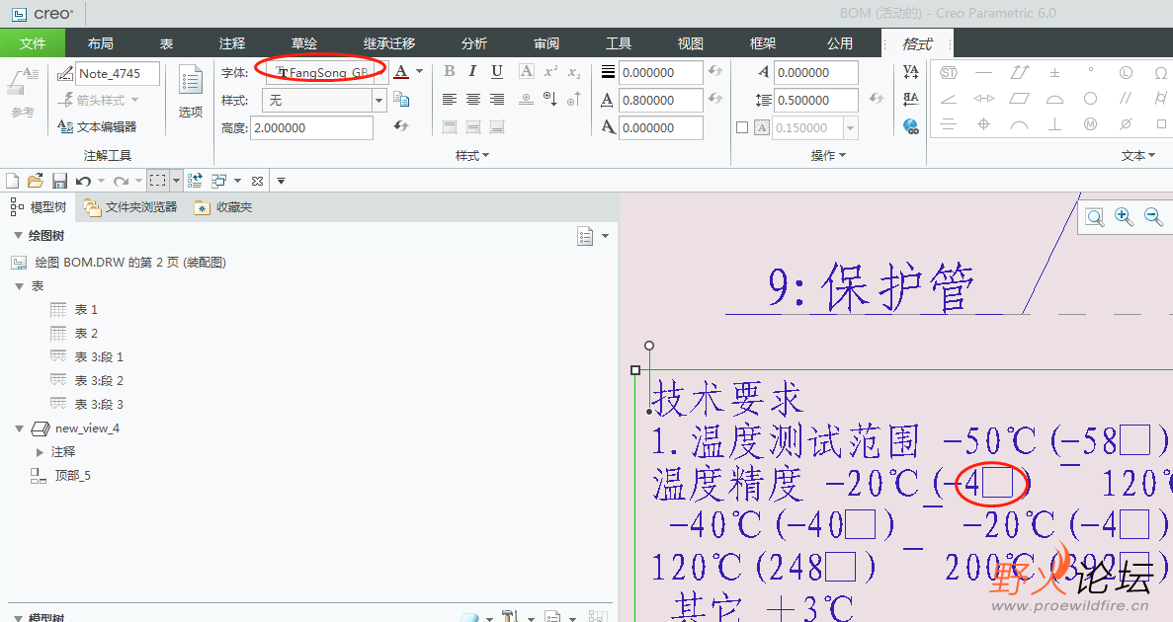Screen dimensions: 1173x622
Task: Collapse the 表 tree node
Action: tap(19, 285)
